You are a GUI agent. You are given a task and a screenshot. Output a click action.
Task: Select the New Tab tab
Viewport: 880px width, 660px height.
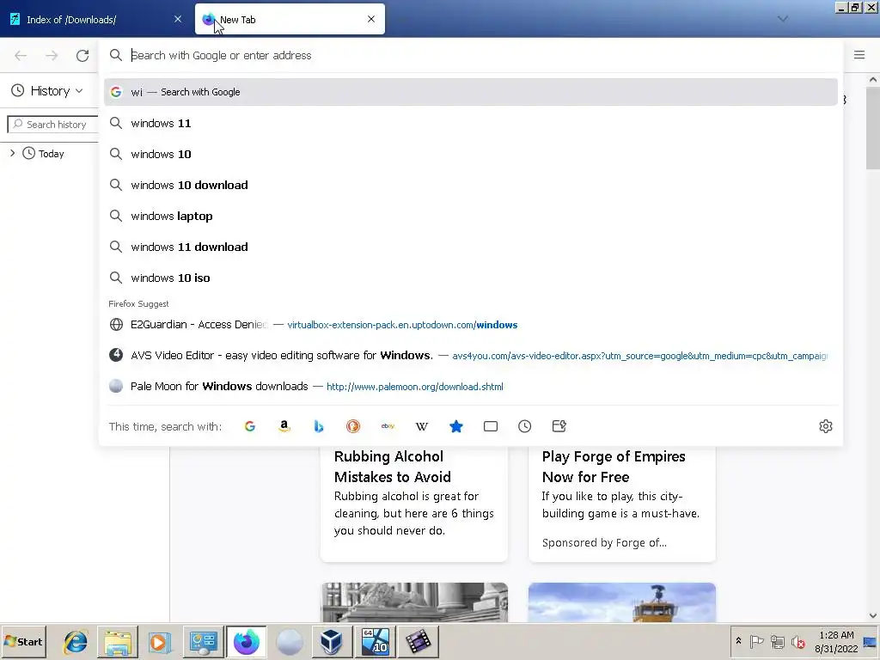[290, 20]
